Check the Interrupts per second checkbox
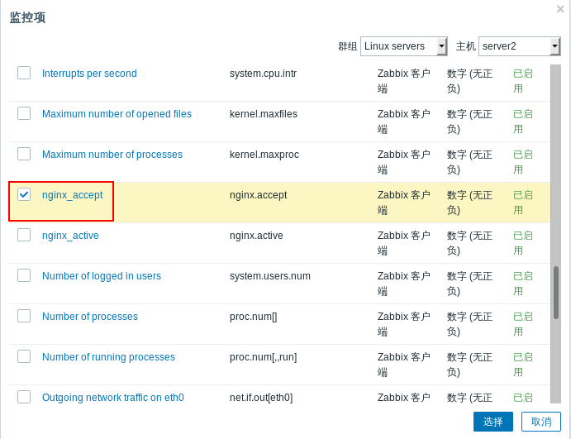This screenshot has height=439, width=571. point(24,73)
